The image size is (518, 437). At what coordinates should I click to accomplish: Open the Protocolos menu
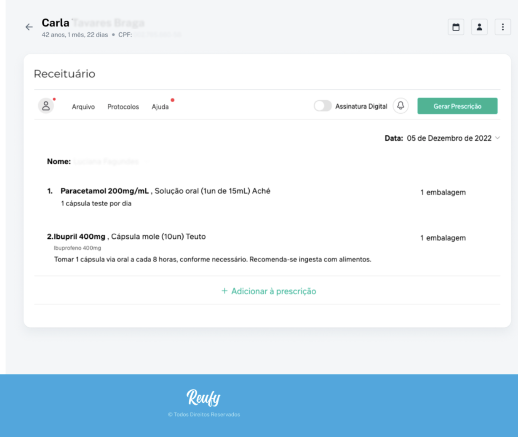123,107
